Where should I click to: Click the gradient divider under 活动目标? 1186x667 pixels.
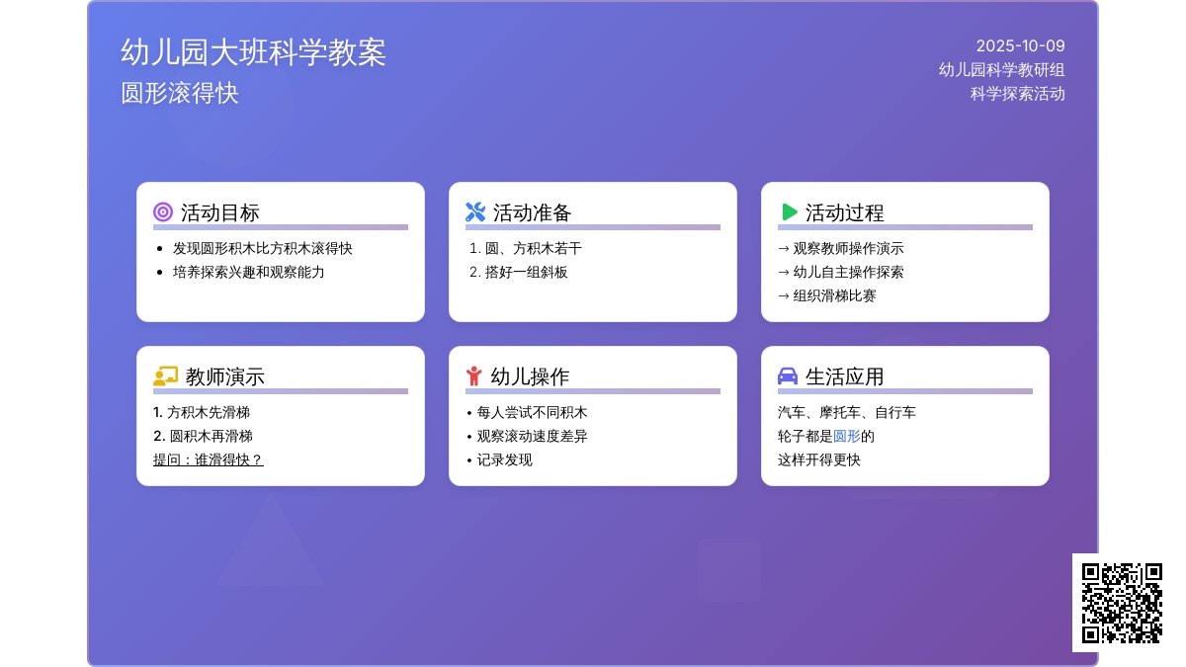[x=280, y=226]
